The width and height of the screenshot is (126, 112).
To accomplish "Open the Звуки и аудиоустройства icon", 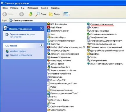I will click(48, 70).
